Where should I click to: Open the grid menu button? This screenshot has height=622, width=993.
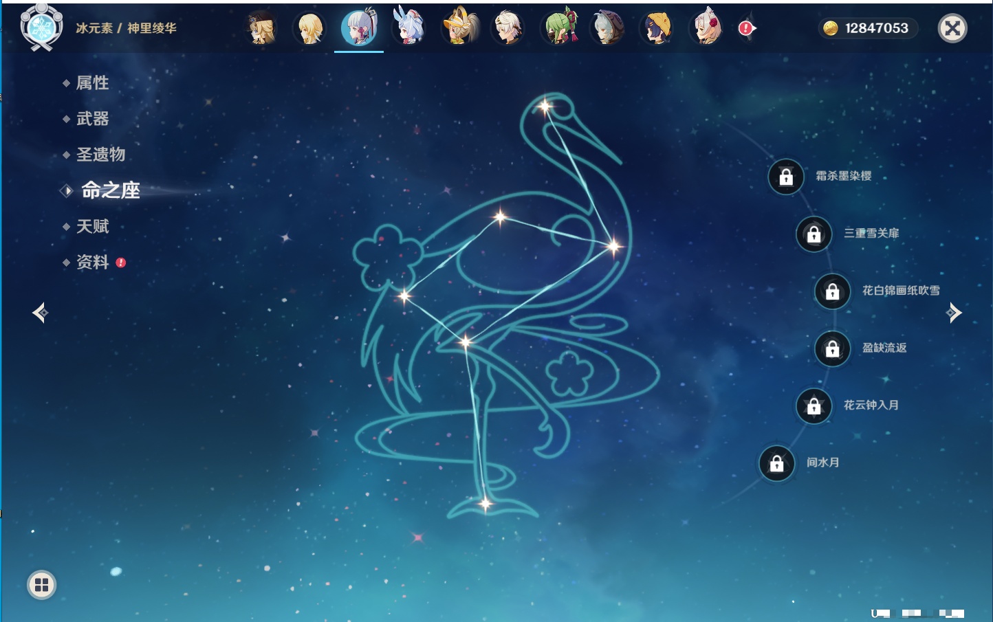(41, 585)
